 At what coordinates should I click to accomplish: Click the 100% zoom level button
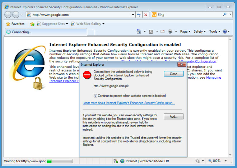214,161
